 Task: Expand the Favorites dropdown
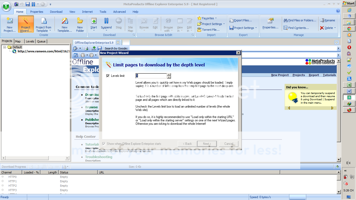[216, 18]
